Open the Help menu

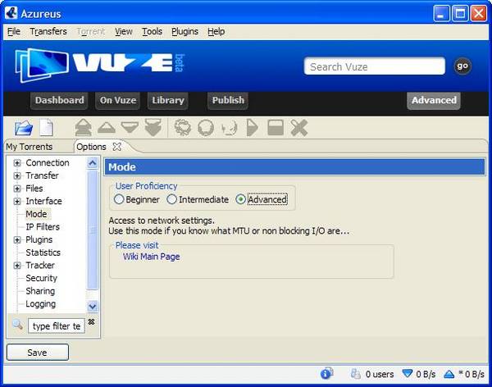pyautogui.click(x=216, y=31)
